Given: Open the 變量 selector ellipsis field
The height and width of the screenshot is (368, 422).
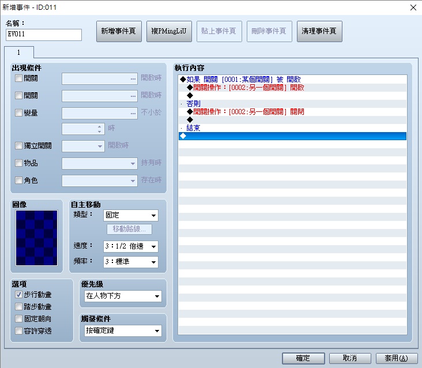Looking at the screenshot, I should 100,113.
